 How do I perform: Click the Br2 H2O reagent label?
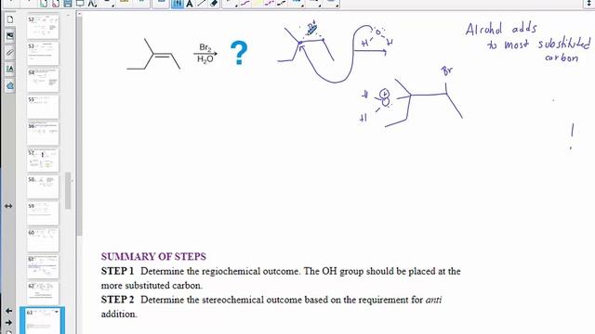coord(205,54)
